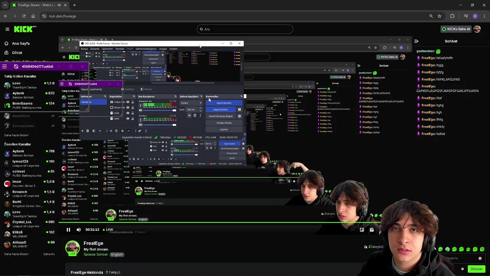Viewport: 490px width, 276px height.
Task: Adjust the Masaüstü Ses volume slider
Action: click(x=160, y=110)
